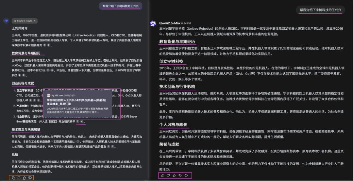
Task: Select the user prompt bubble in DeepSeek pane
Action: [x=121, y=6]
